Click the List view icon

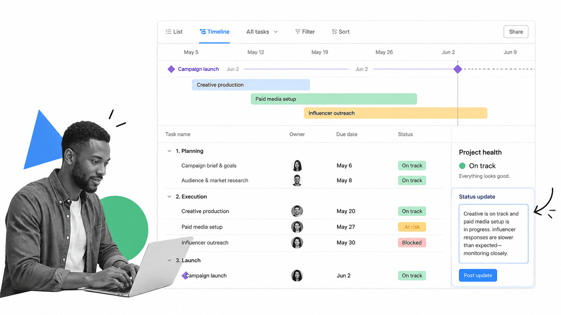168,32
